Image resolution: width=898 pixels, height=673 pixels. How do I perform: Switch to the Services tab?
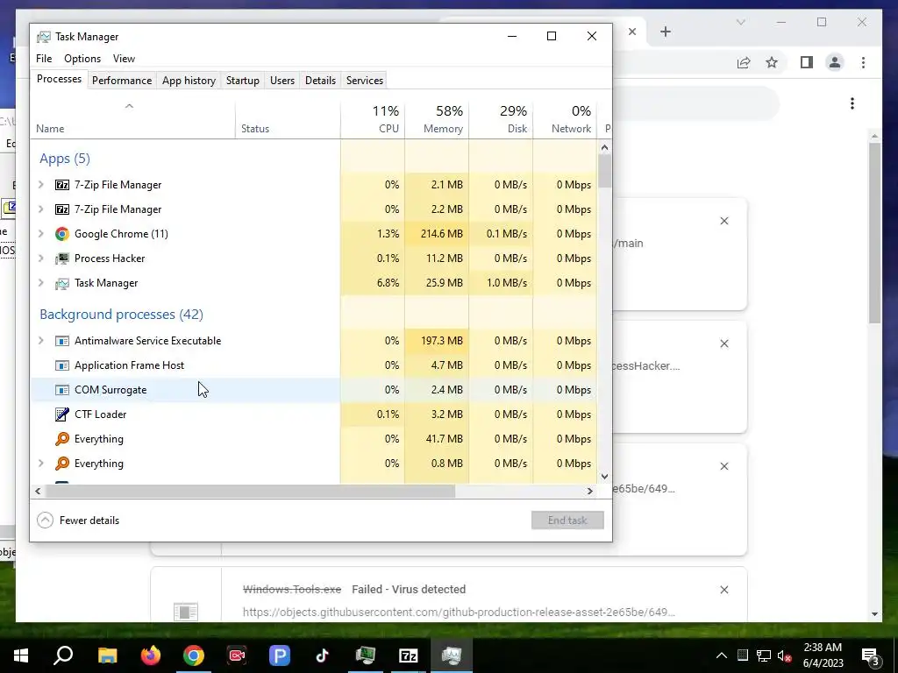[365, 81]
